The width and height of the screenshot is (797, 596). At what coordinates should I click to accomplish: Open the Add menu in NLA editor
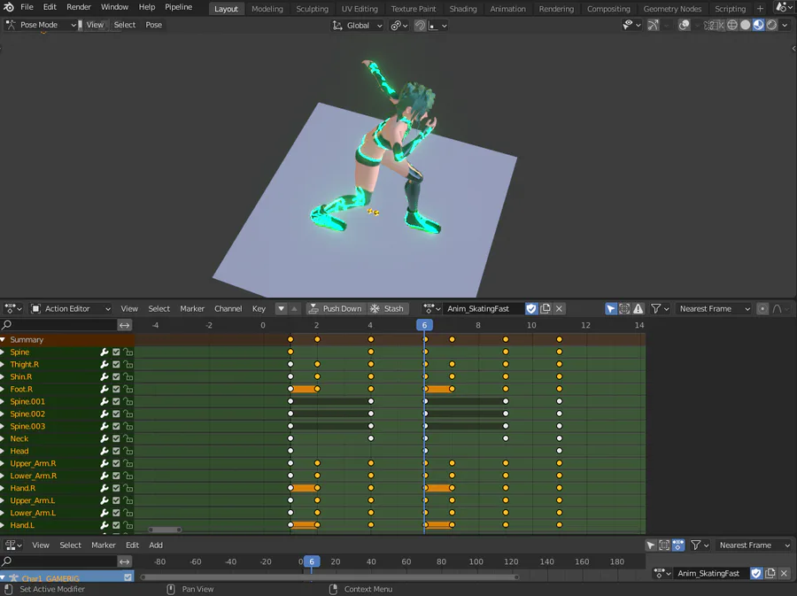coord(156,546)
